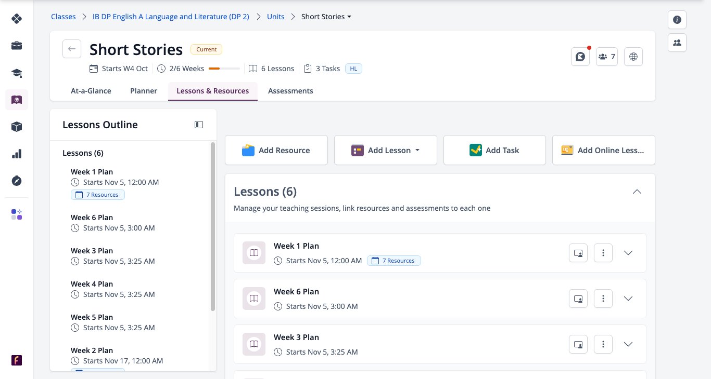The height and width of the screenshot is (379, 711).
Task: Open the Add Lesson dropdown
Action: (x=386, y=150)
